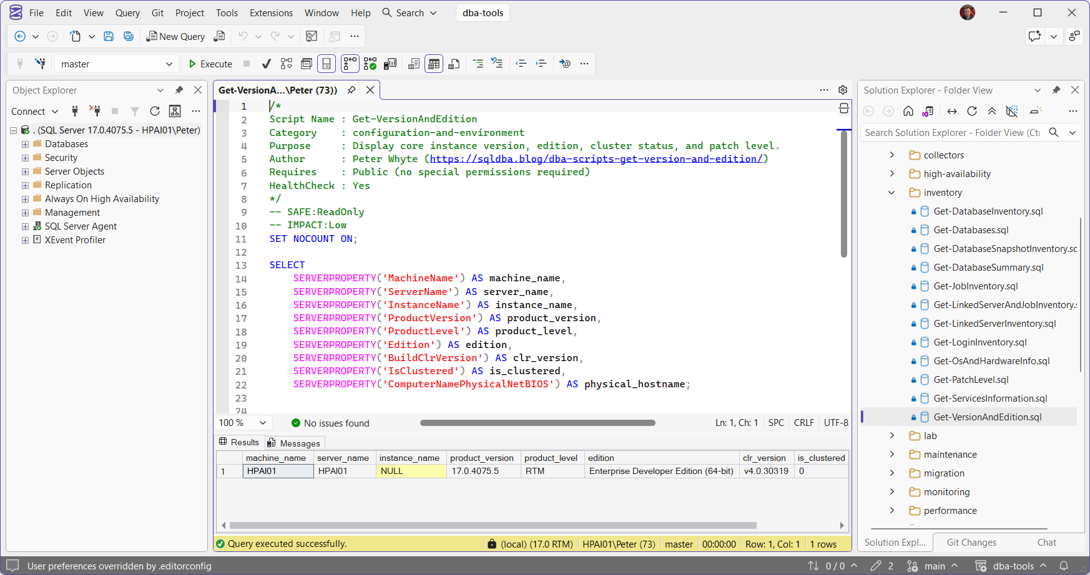
Task: Switch between solutions and folder views
Action: pyautogui.click(x=928, y=111)
